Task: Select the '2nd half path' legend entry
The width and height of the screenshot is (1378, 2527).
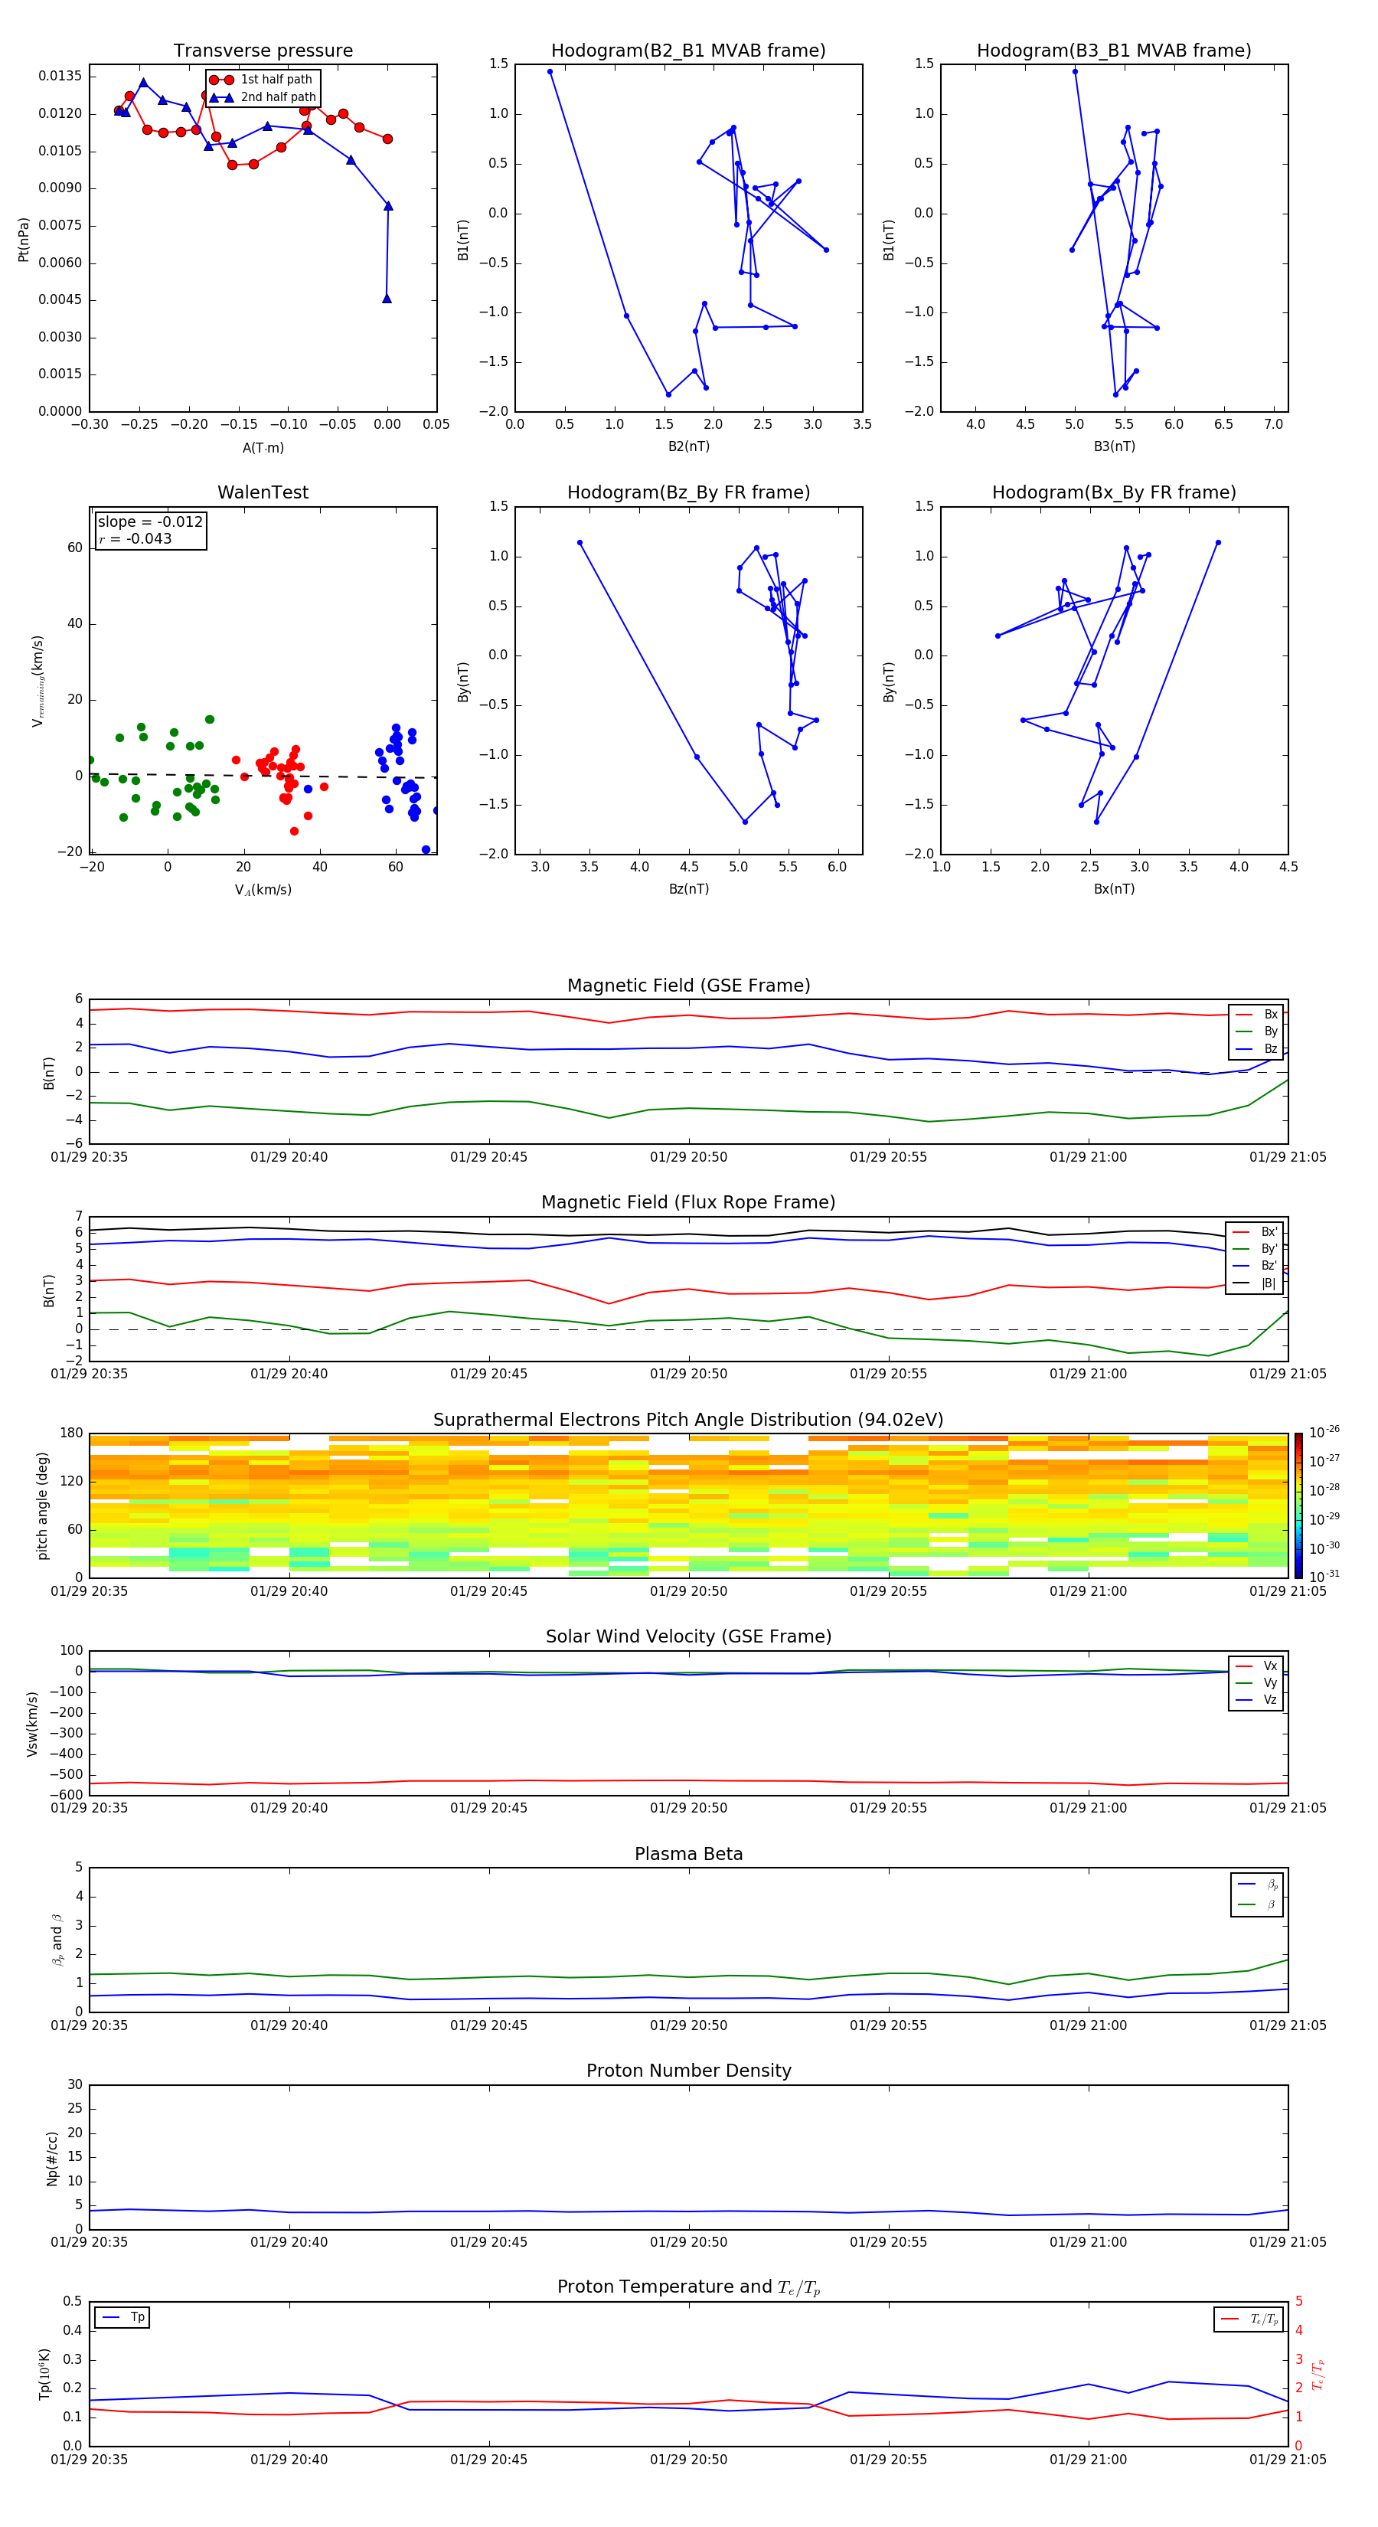Action: tap(263, 97)
